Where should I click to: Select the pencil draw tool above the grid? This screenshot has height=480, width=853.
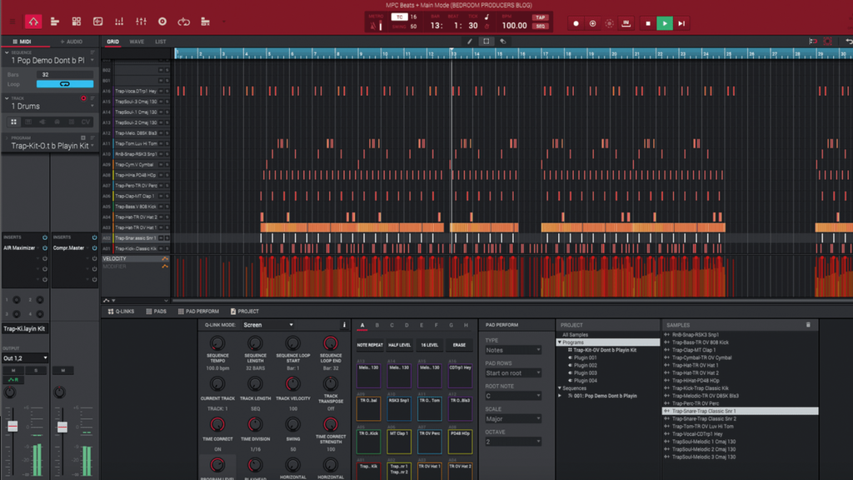point(470,42)
